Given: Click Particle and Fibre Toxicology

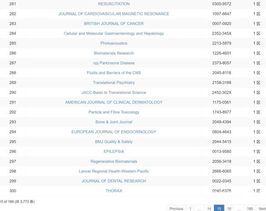Looking at the screenshot, I should point(114,112).
